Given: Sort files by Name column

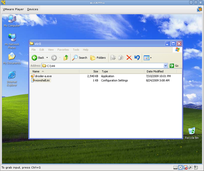Looking at the screenshot, I should [54, 71].
